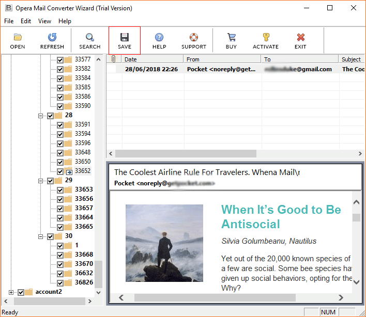The height and width of the screenshot is (317, 366).
Task: Toggle checkbox for folder 33590
Action: pos(60,106)
